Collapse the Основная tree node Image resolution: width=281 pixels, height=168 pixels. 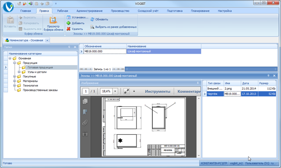[10, 58]
